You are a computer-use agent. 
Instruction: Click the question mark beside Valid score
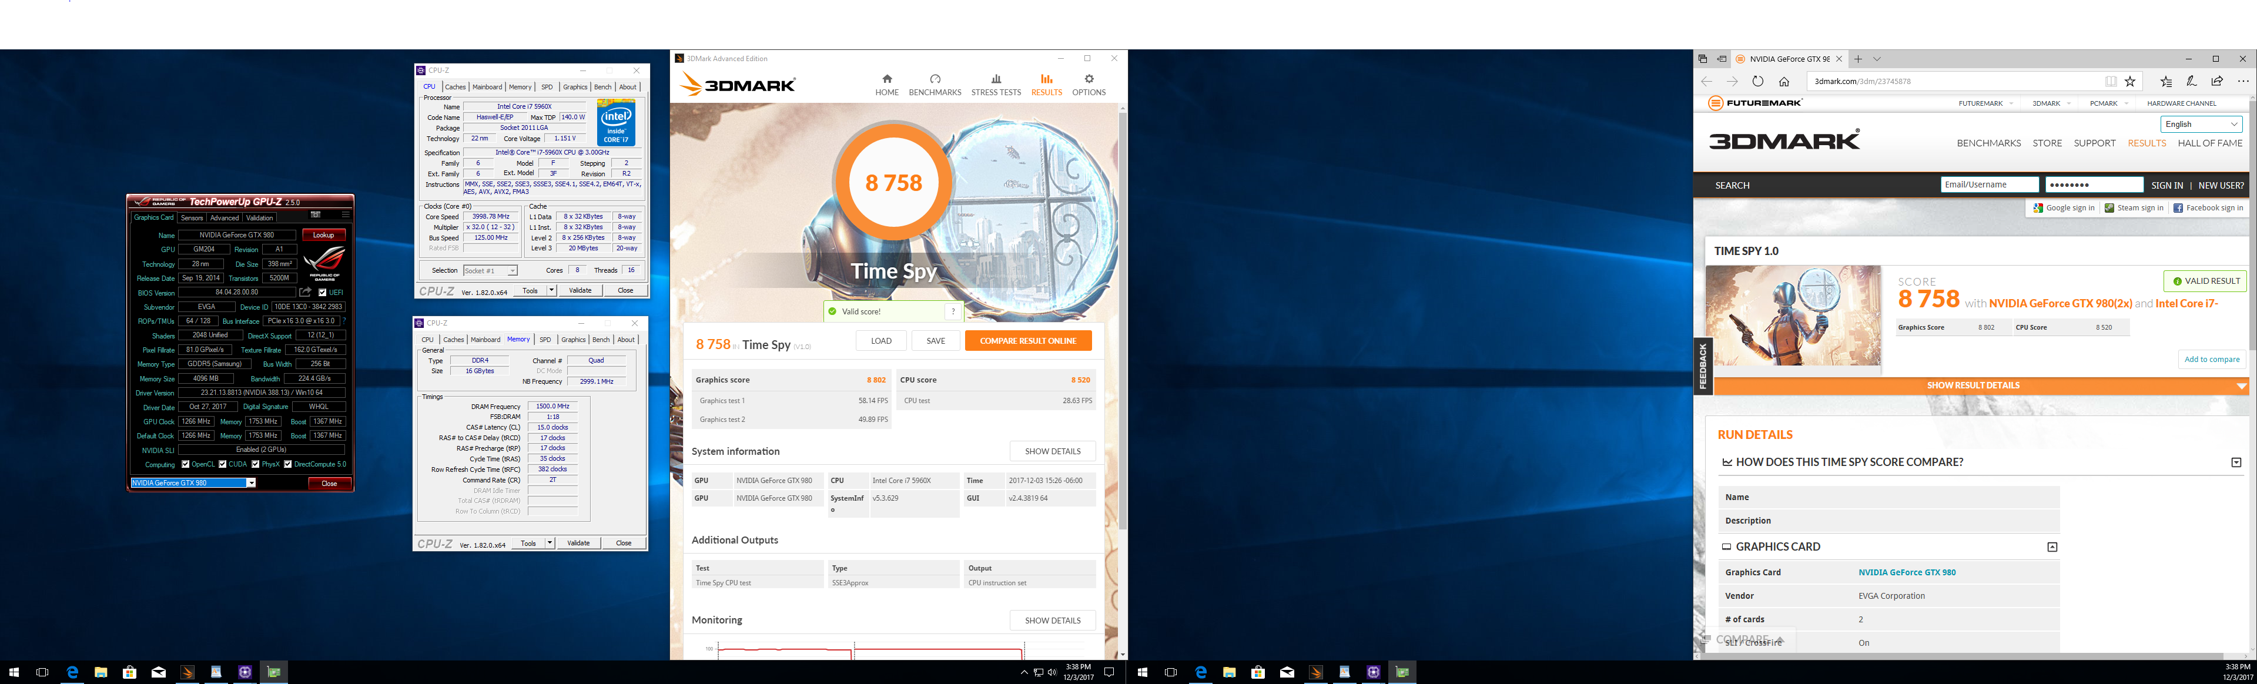(x=953, y=312)
